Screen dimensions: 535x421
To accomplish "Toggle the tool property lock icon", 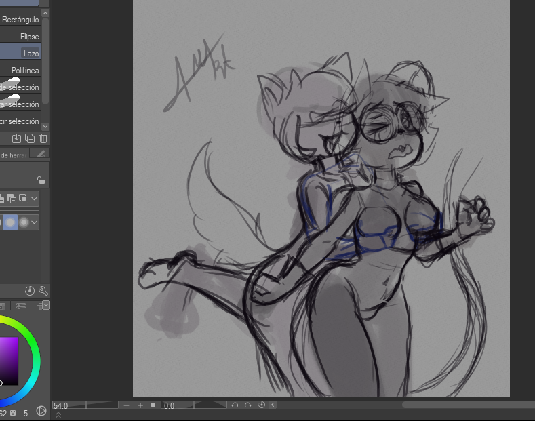I will click(41, 180).
